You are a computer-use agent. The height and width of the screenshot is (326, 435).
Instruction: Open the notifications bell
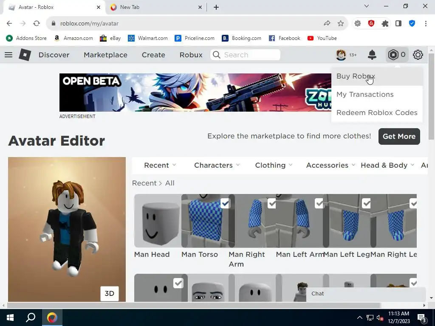[372, 55]
